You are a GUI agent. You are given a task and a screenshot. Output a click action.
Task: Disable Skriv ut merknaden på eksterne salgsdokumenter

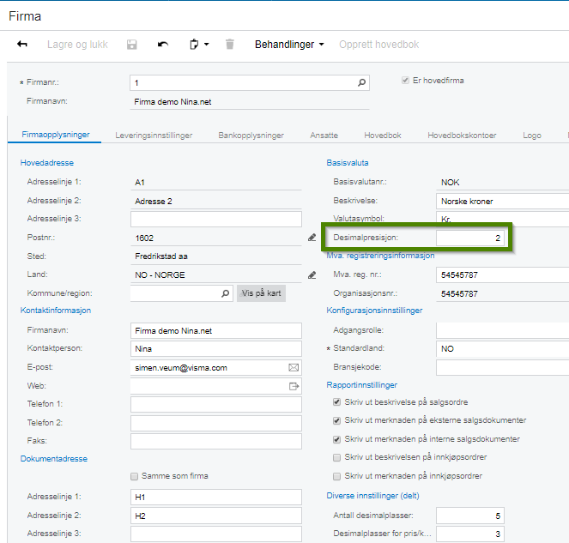[x=337, y=420]
